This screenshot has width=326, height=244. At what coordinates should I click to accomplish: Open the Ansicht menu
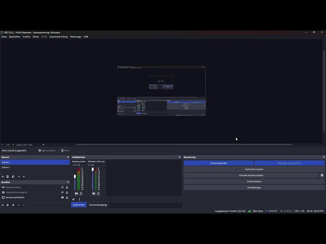click(26, 37)
